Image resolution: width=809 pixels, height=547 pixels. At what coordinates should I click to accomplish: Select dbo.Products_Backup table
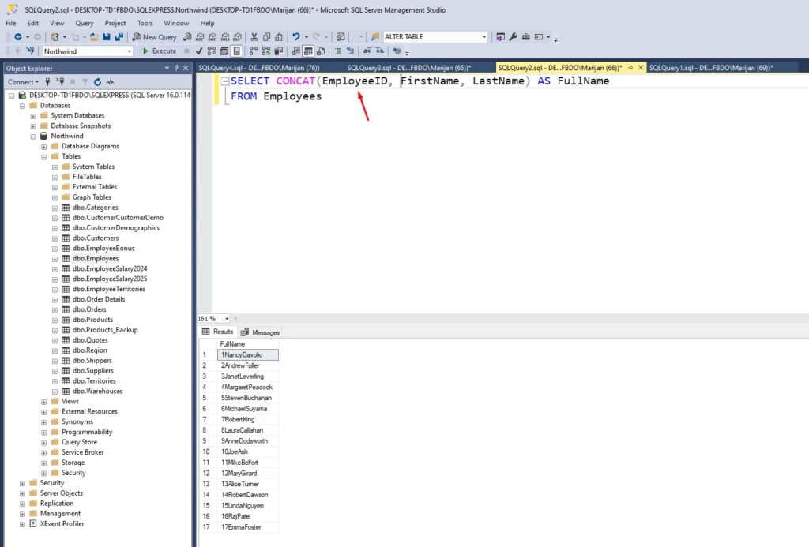[105, 330]
